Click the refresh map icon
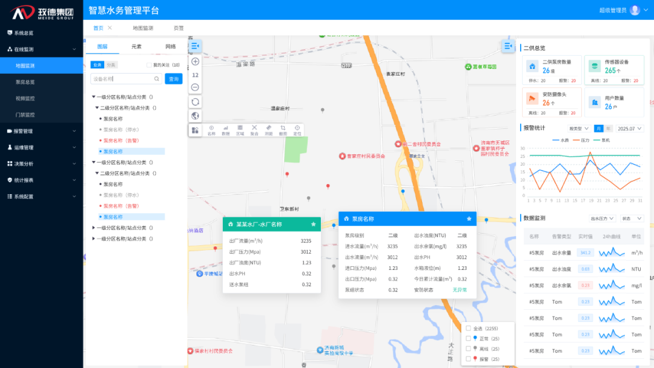Screen dimensions: 654x368 click(x=195, y=102)
